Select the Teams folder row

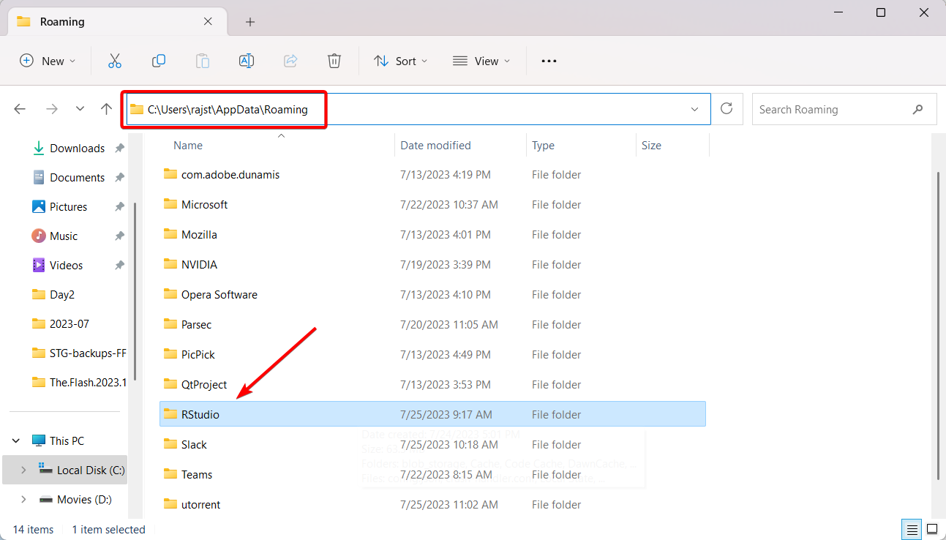[x=432, y=474]
